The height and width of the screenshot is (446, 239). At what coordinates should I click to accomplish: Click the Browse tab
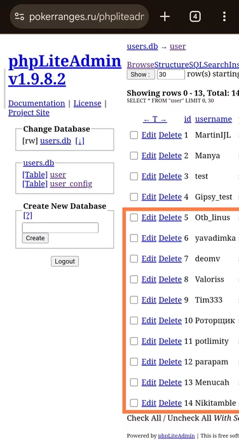click(x=140, y=64)
